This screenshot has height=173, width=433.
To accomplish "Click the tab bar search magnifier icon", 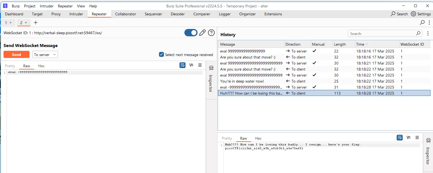I will pyautogui.click(x=422, y=22).
